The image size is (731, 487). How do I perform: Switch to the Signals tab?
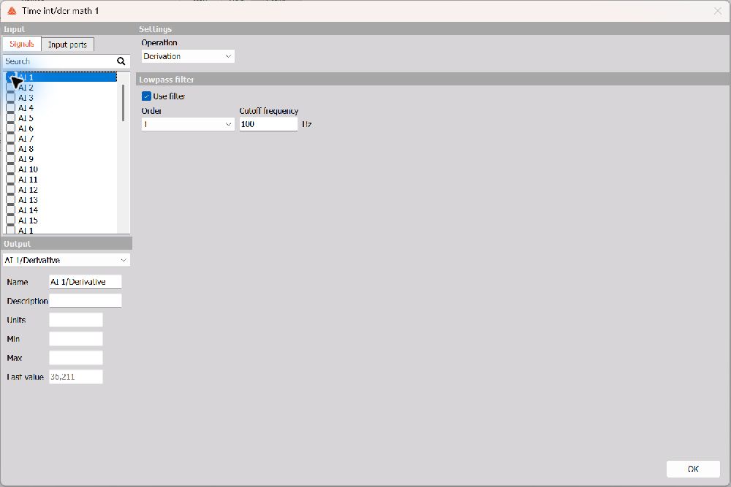[x=22, y=44]
